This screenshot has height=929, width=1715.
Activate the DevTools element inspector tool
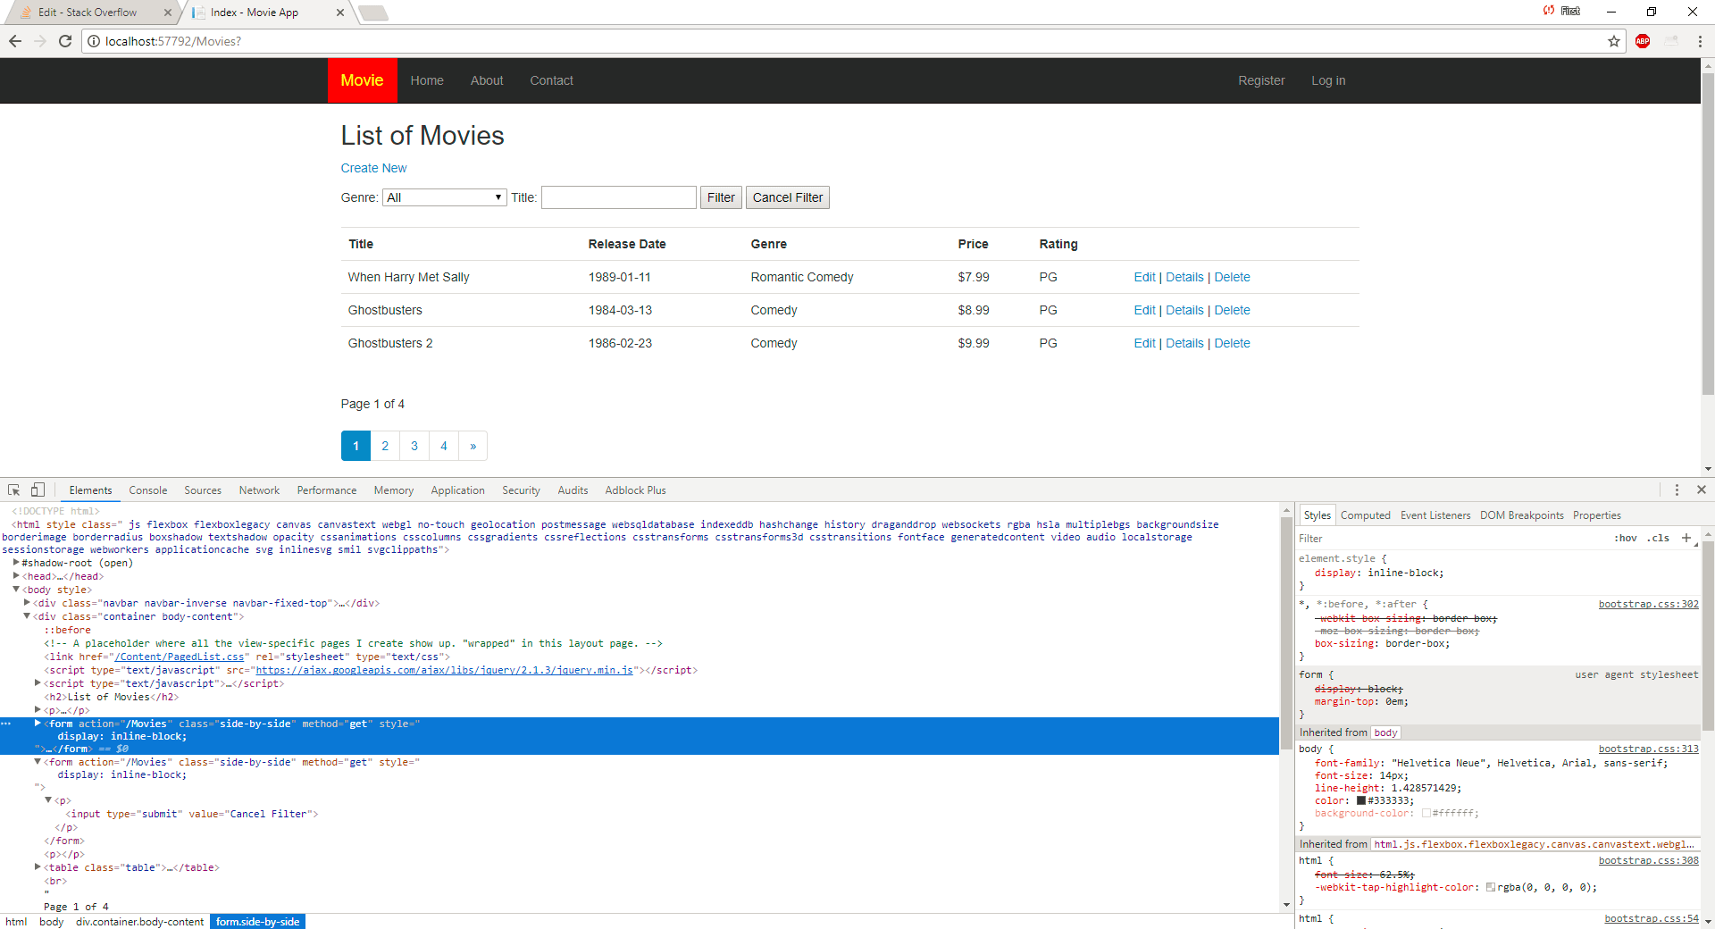click(13, 490)
